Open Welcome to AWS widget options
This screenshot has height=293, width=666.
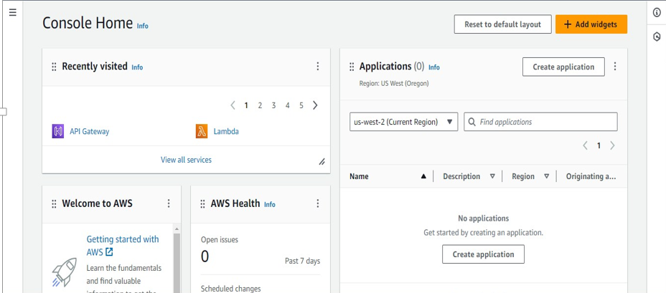point(169,203)
